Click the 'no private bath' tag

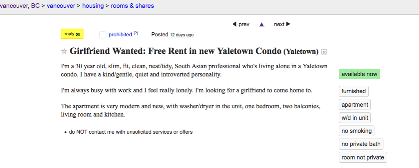(361, 144)
